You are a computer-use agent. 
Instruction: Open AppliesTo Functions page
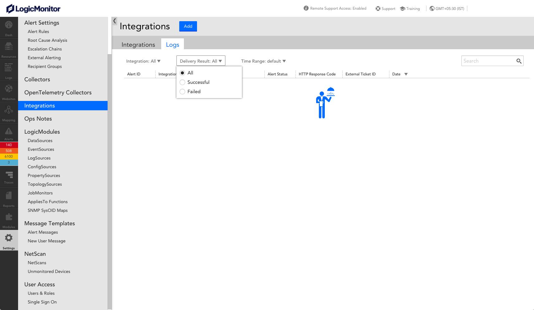(48, 202)
